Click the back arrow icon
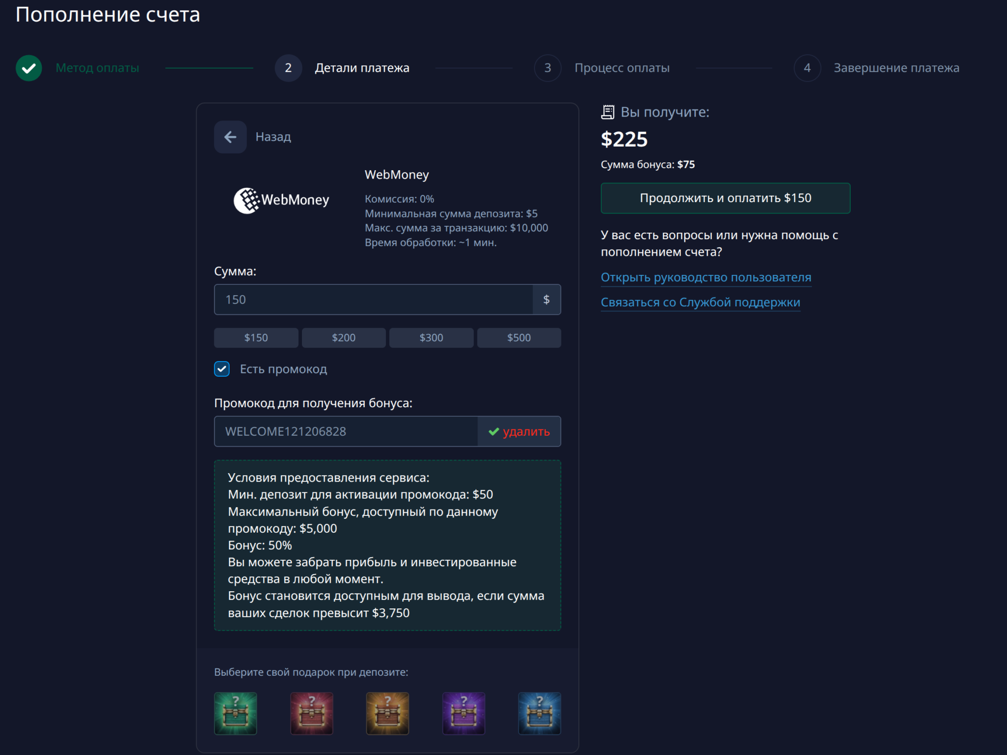This screenshot has width=1007, height=755. (x=230, y=137)
